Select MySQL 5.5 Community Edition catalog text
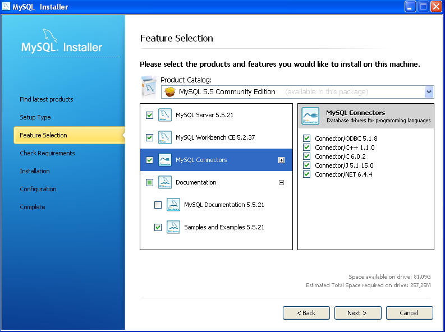 [x=227, y=92]
